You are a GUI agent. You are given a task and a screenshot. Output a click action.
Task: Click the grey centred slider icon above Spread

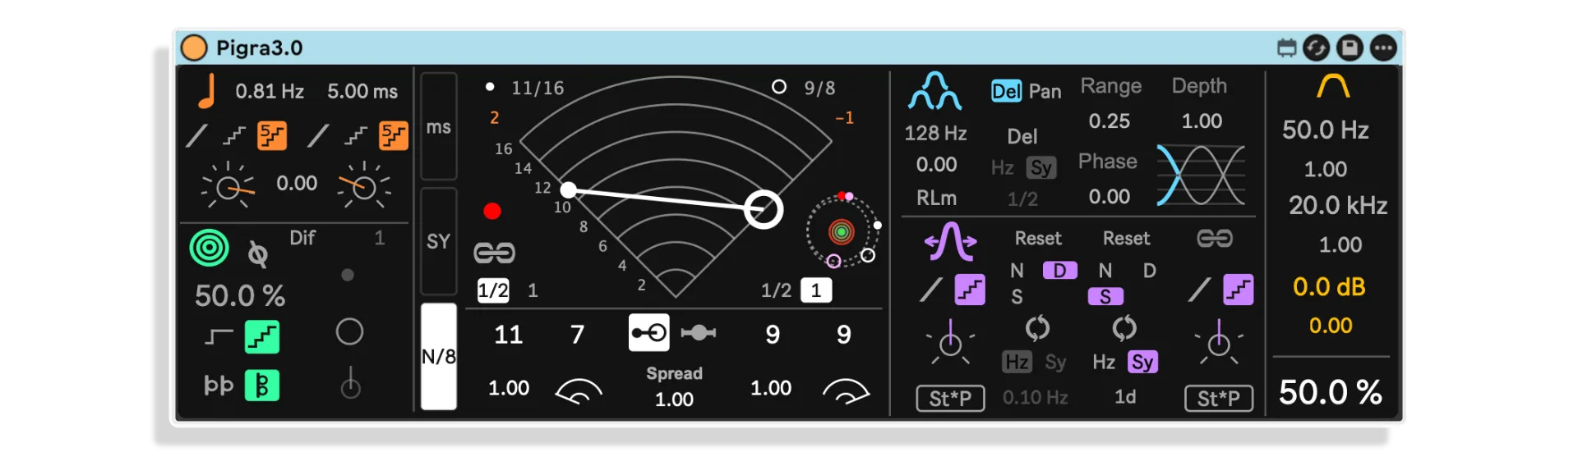699,332
